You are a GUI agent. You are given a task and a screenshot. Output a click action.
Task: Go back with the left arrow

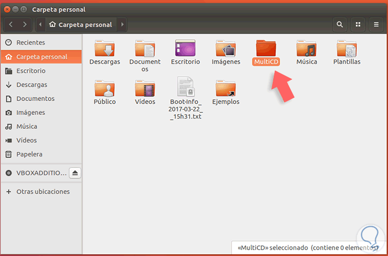tap(11, 24)
